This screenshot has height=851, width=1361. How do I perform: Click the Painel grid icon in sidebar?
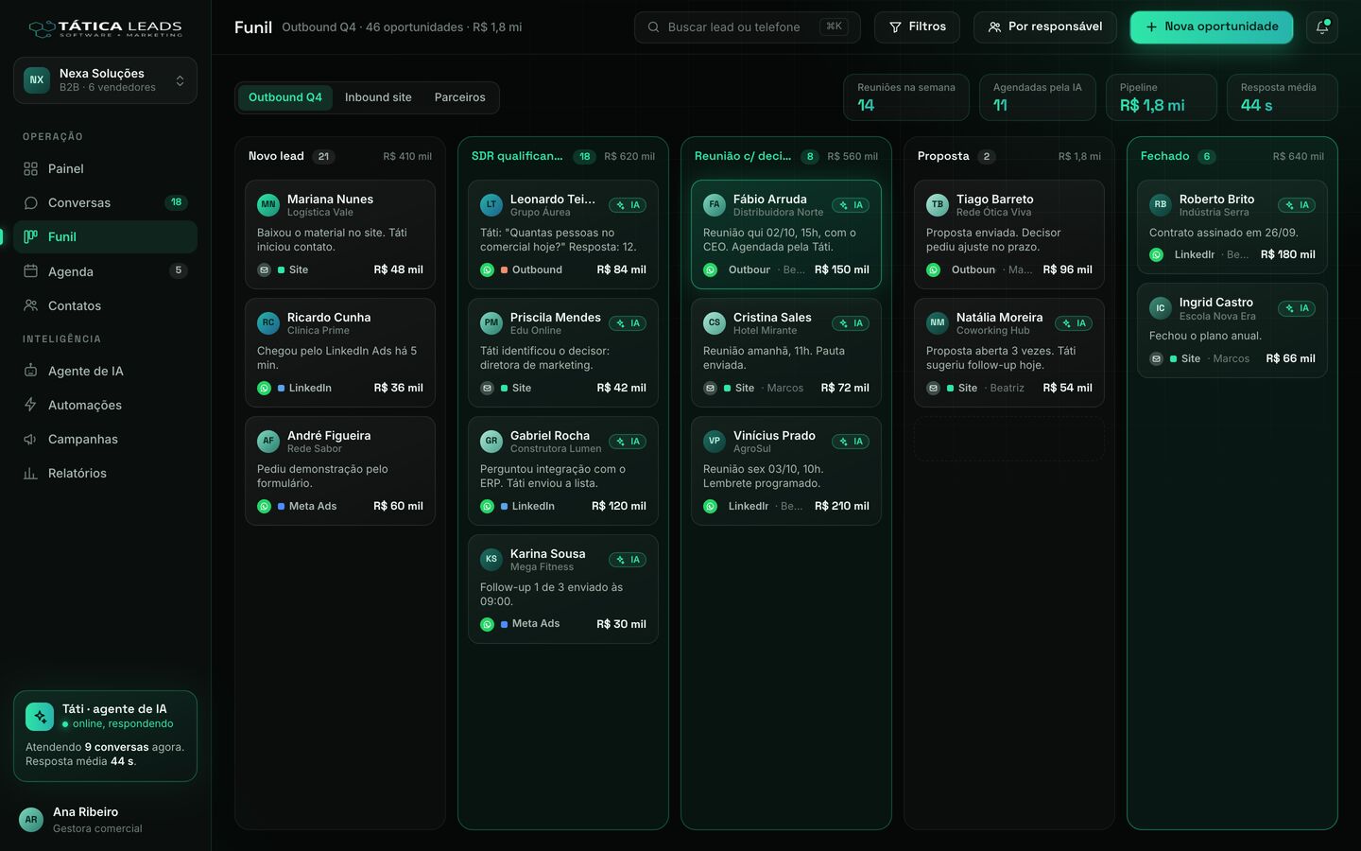point(30,168)
